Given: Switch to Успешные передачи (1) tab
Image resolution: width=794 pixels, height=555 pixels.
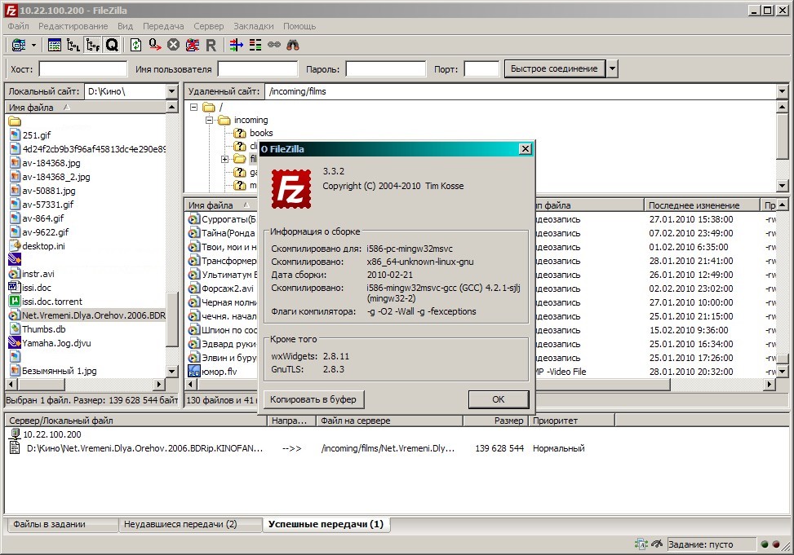Looking at the screenshot, I should (x=326, y=524).
